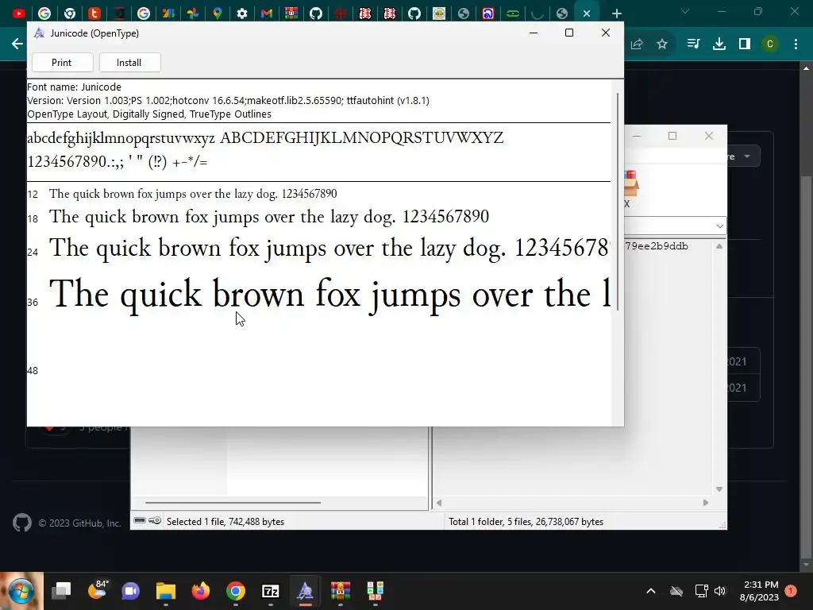Viewport: 813px width, 610px height.
Task: Click the Junicode font viewer title icon
Action: click(40, 33)
